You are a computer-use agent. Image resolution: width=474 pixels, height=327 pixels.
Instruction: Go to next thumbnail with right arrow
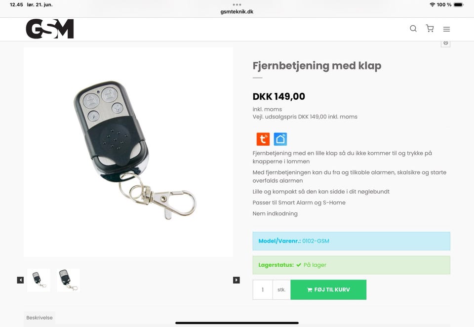[237, 280]
